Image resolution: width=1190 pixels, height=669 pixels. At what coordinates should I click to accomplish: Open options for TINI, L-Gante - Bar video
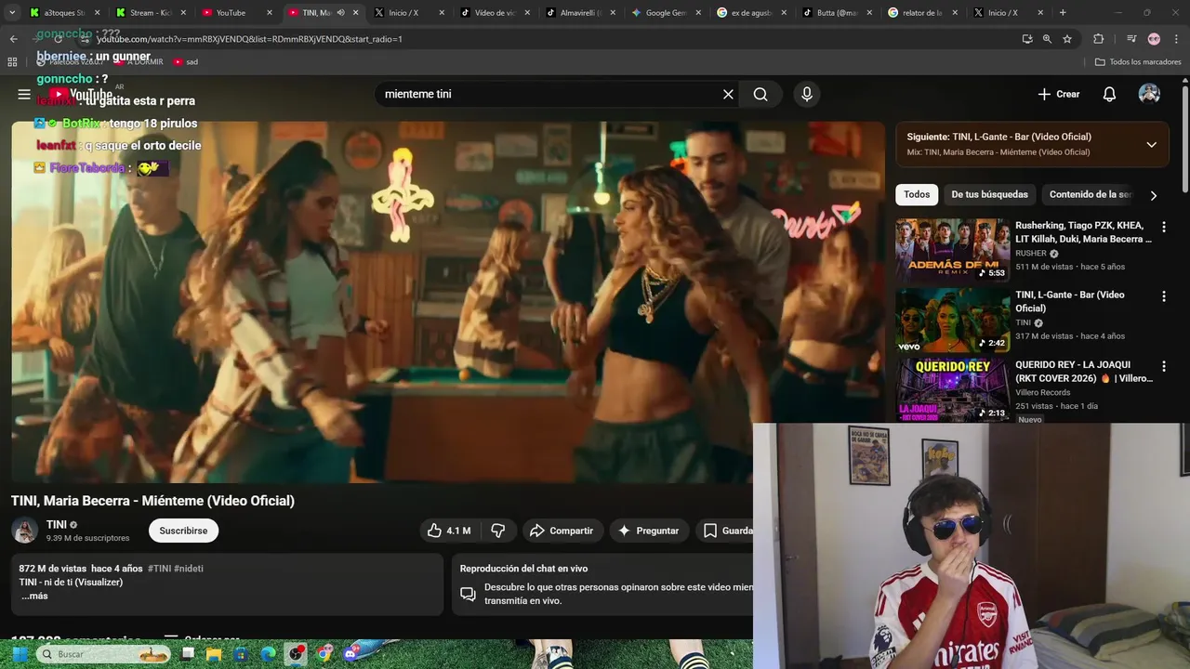click(1163, 296)
